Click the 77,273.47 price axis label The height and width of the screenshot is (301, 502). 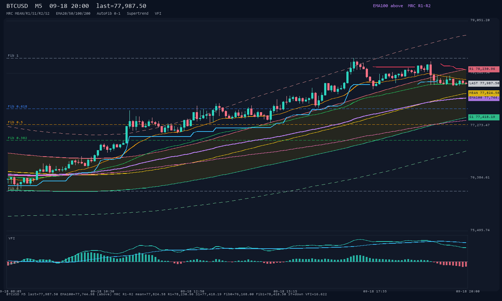coord(480,125)
